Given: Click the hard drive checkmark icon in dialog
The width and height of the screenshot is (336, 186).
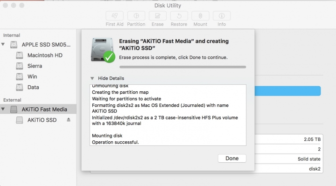Looking at the screenshot, I should pos(103,50).
